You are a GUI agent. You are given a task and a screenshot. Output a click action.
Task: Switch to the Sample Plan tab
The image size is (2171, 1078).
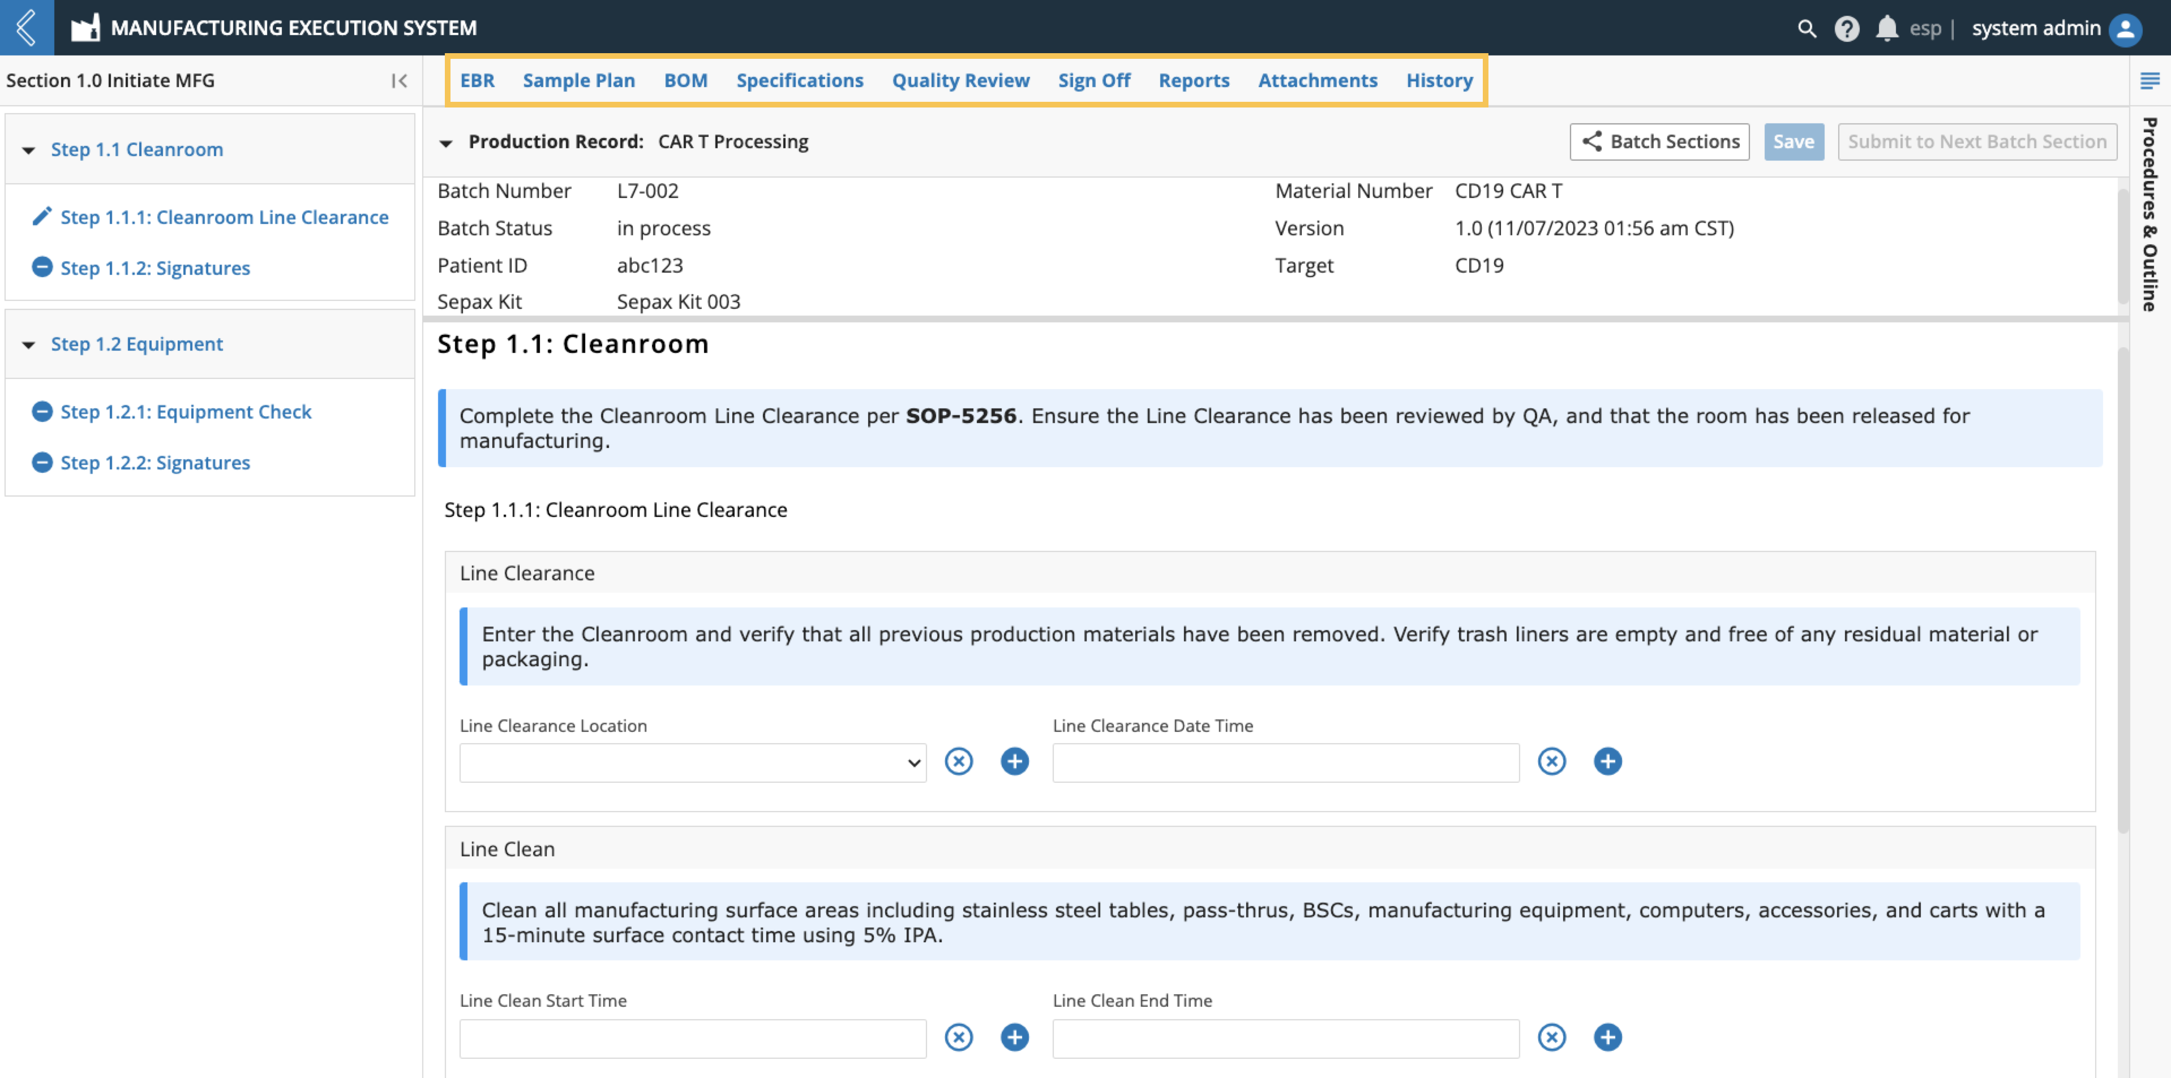(x=579, y=80)
